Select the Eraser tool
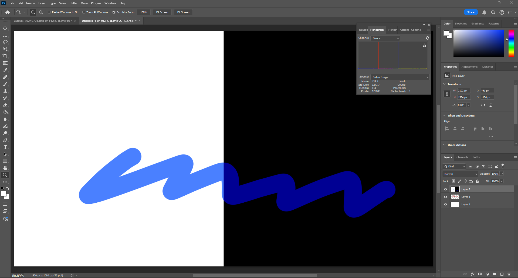Image resolution: width=518 pixels, height=278 pixels. click(x=5, y=105)
